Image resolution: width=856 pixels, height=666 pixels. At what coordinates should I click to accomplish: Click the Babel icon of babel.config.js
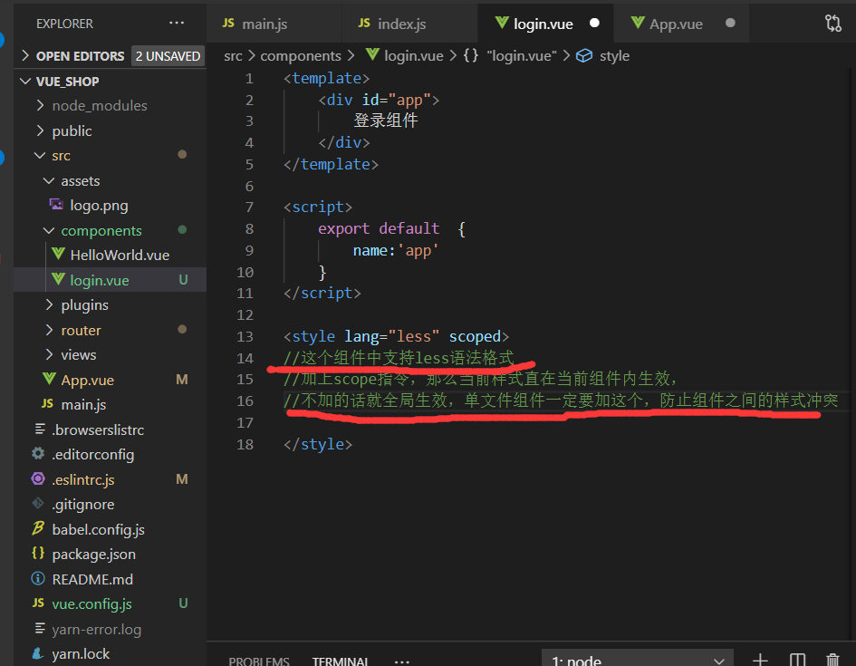click(x=38, y=528)
